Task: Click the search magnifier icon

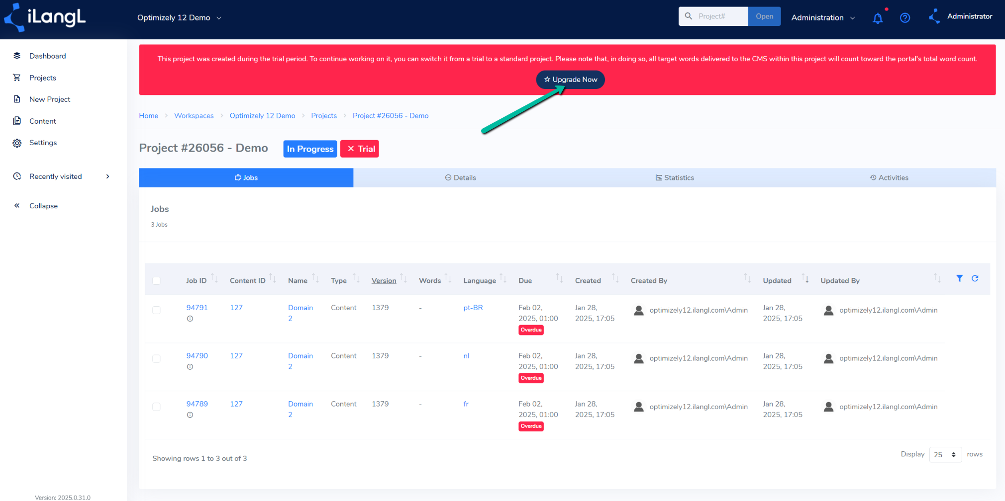Action: point(689,16)
